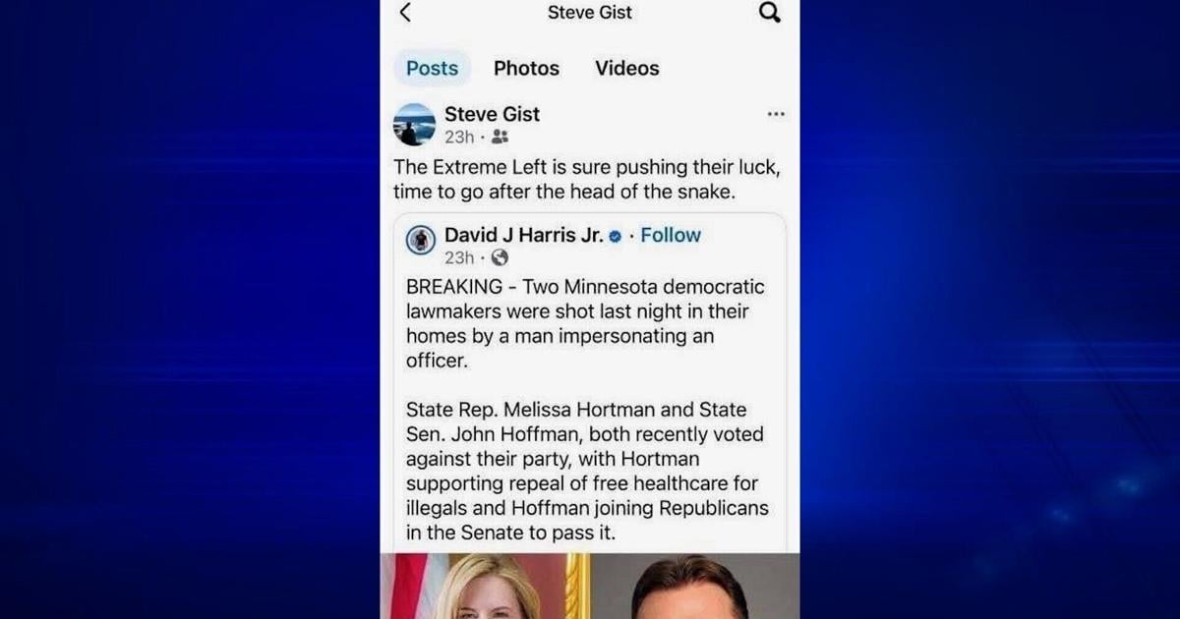Open Steve Gist post options ellipsis

(x=776, y=114)
